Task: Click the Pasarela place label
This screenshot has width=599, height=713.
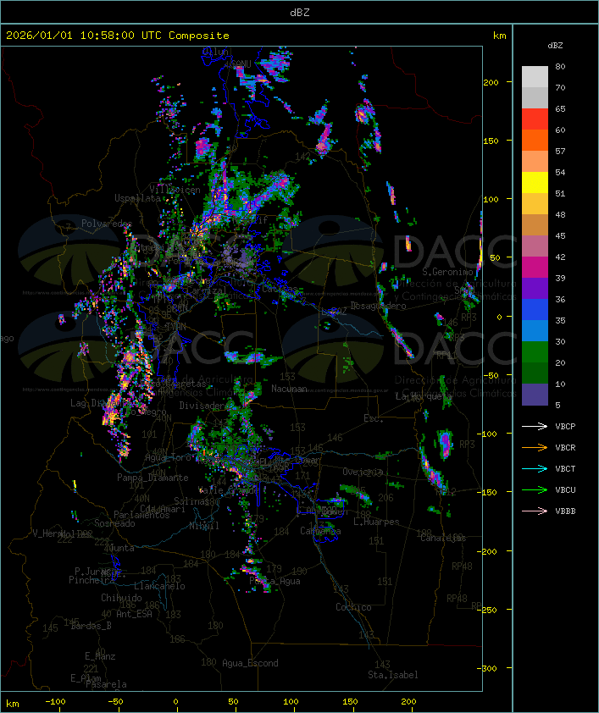Action: [x=106, y=684]
